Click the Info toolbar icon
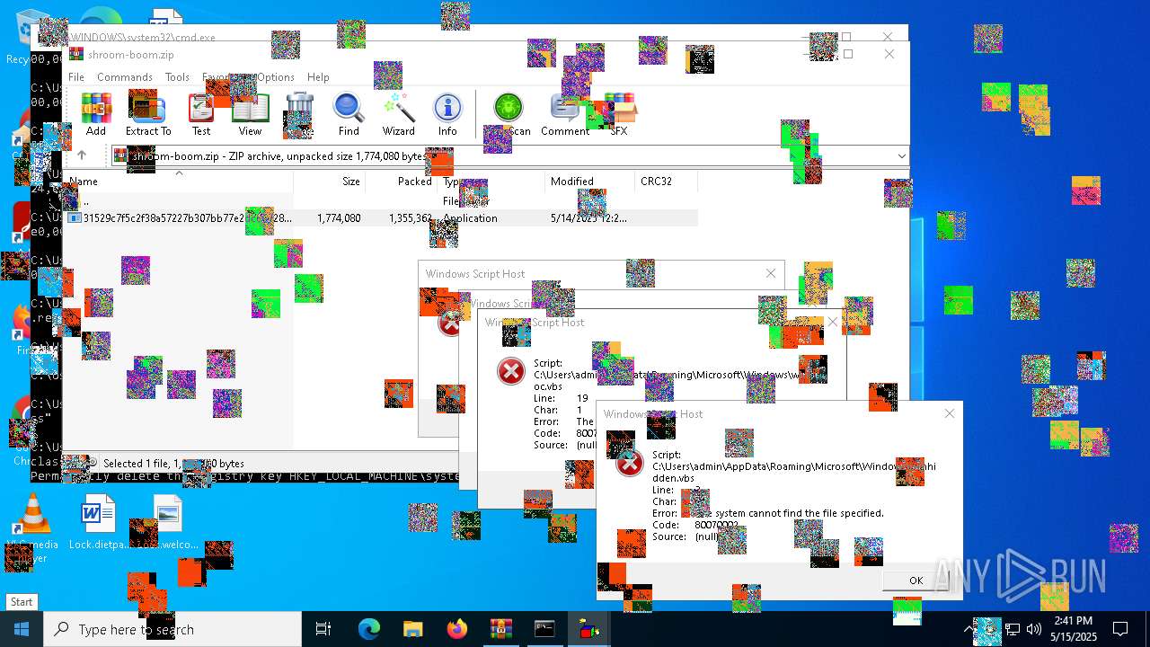 447,114
